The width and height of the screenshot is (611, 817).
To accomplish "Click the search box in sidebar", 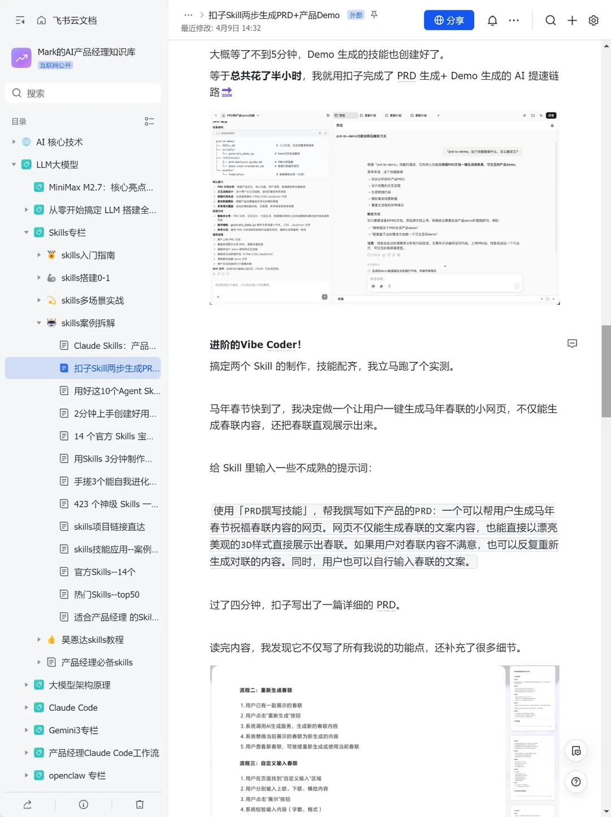I will coord(83,93).
